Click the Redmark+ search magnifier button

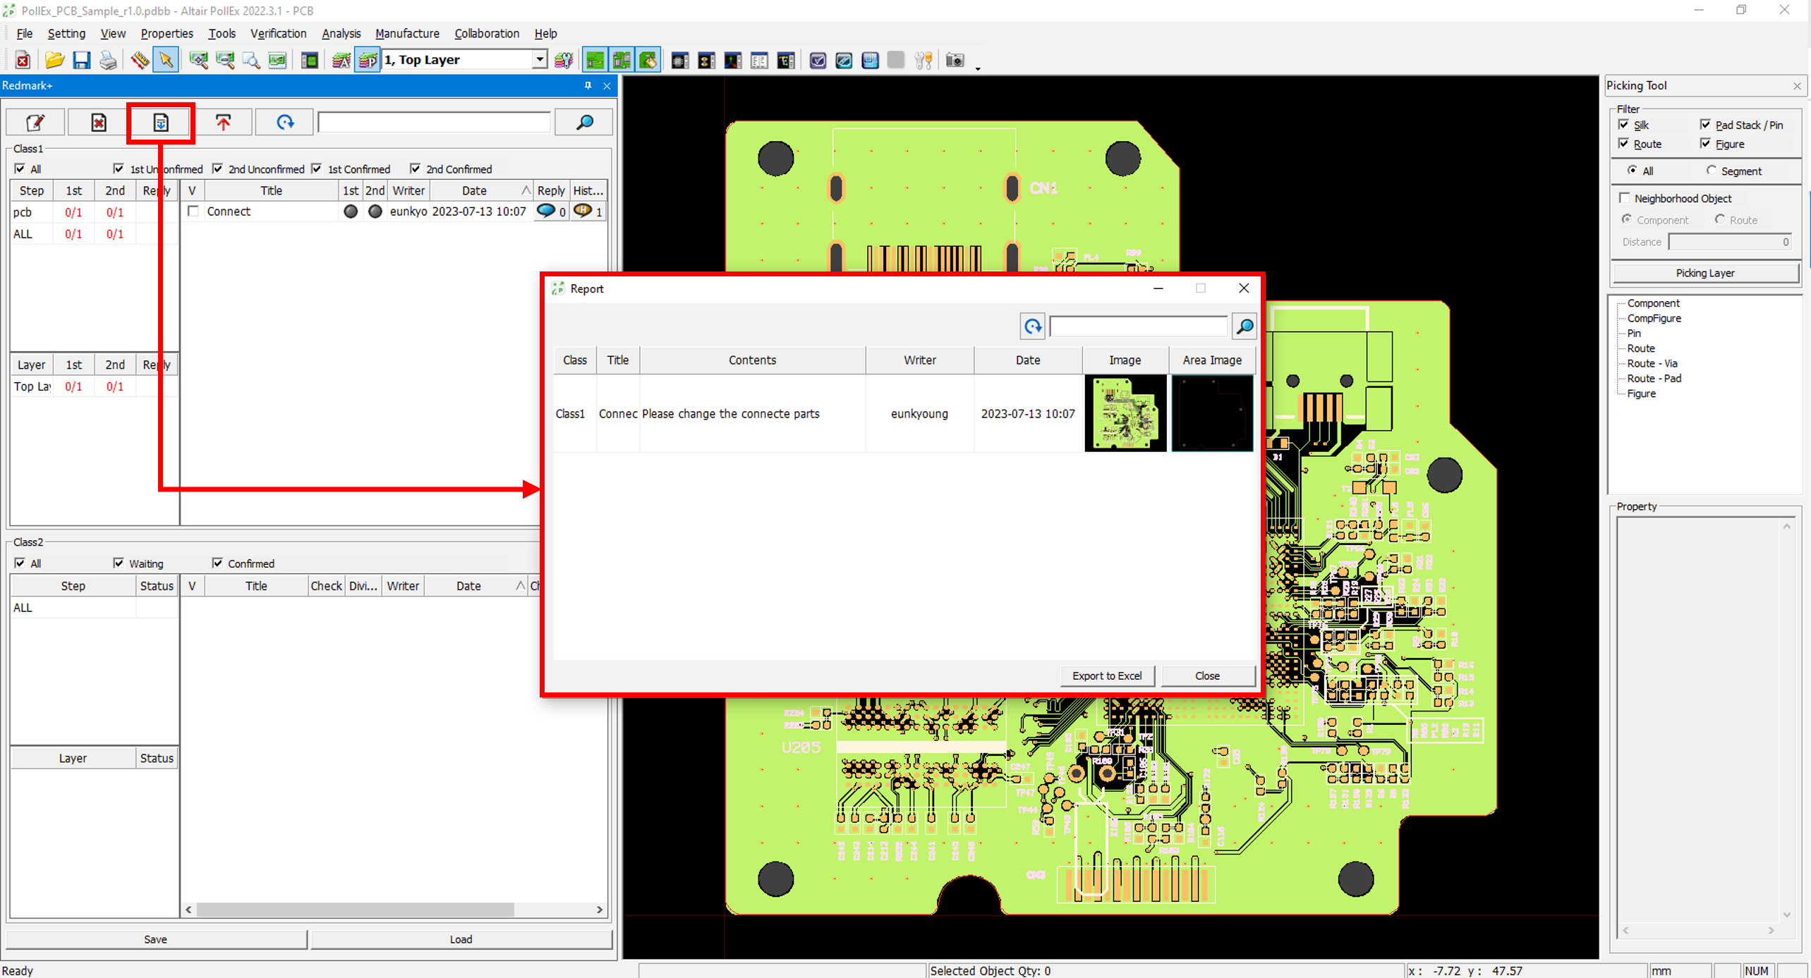pyautogui.click(x=584, y=123)
